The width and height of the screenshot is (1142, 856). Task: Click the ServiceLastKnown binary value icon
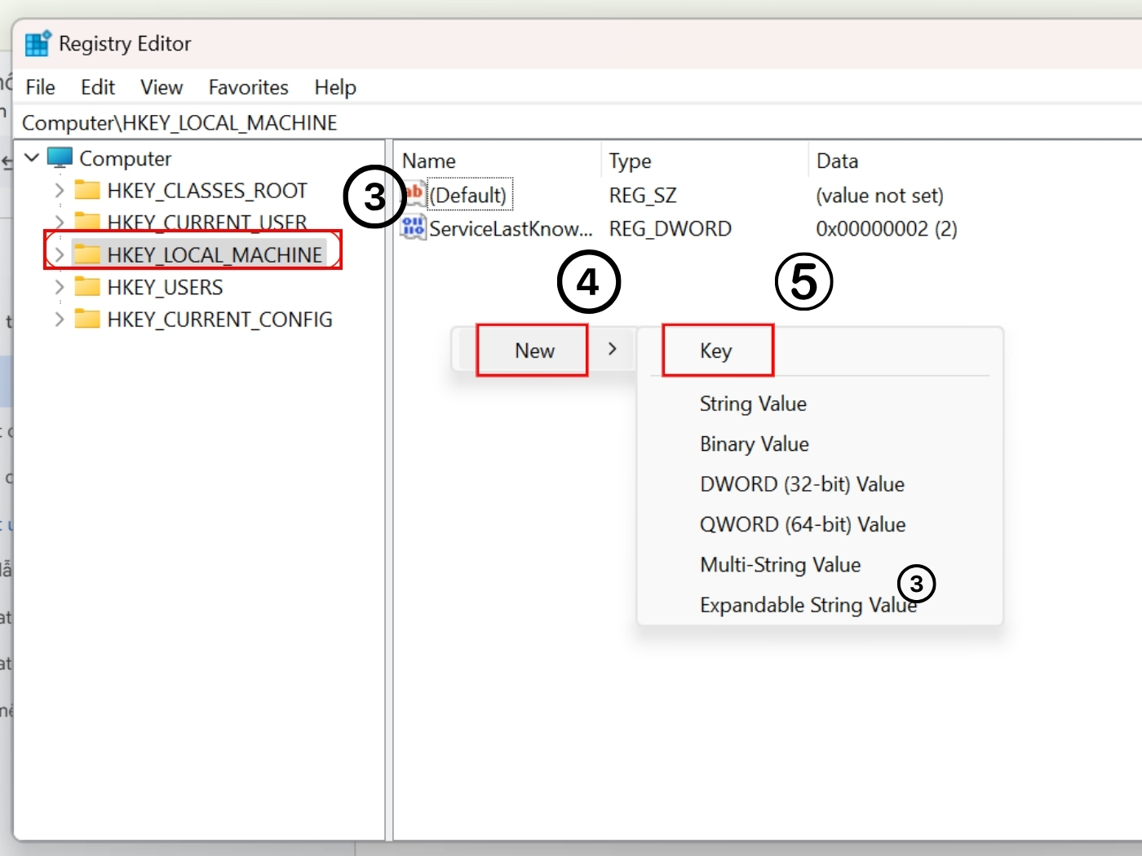click(414, 227)
